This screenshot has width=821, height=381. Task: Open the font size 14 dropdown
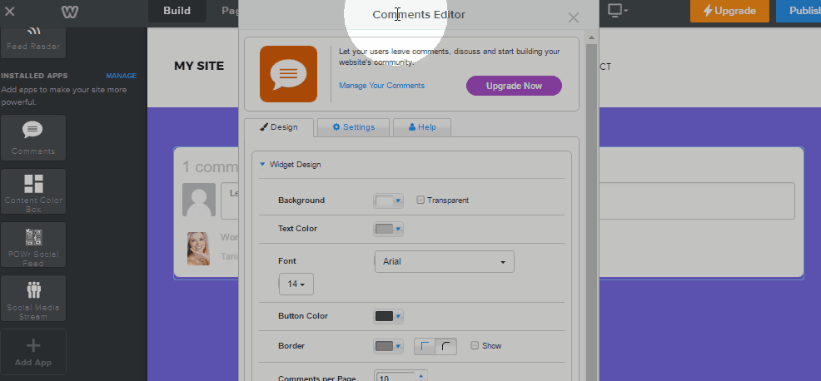click(x=296, y=285)
